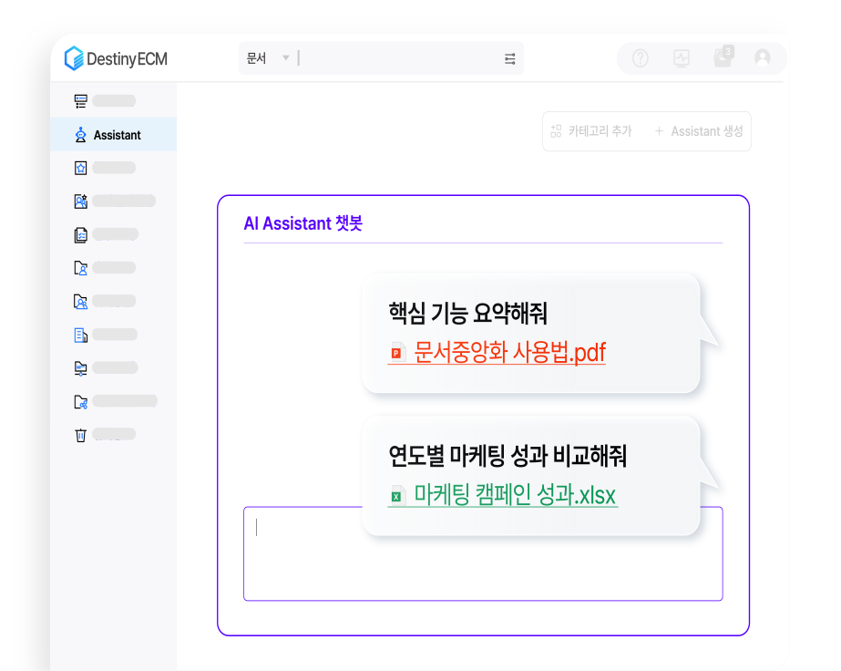Expand the folder with gear sidebar entry

point(80,400)
